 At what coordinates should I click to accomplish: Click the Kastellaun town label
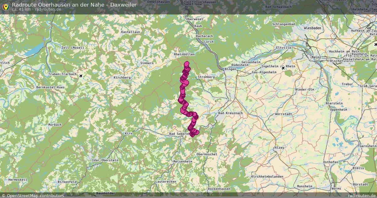[130, 32]
